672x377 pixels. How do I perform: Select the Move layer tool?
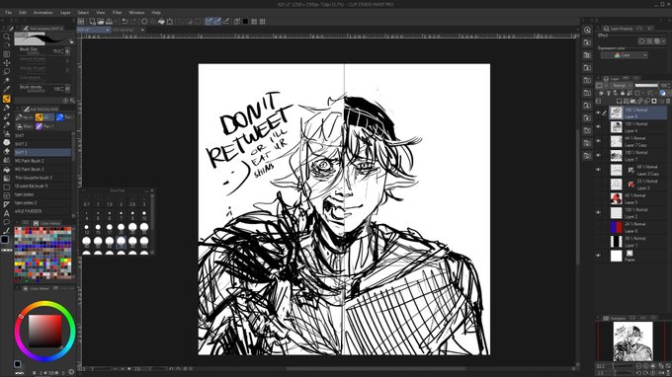coord(7,63)
